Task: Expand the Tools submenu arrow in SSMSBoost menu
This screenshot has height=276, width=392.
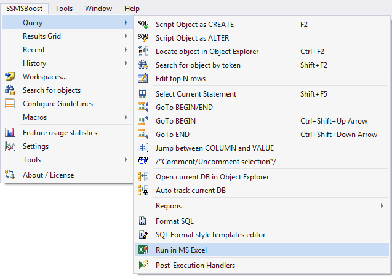Action: click(126, 159)
